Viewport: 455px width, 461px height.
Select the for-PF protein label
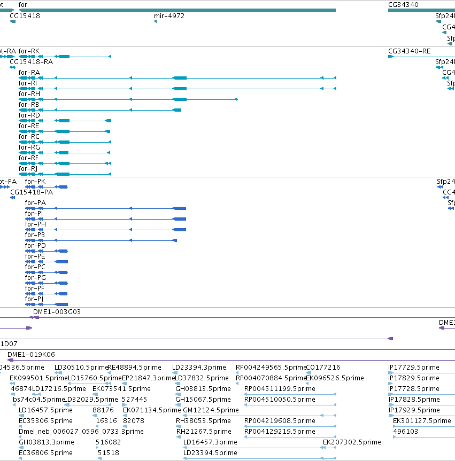click(x=35, y=288)
